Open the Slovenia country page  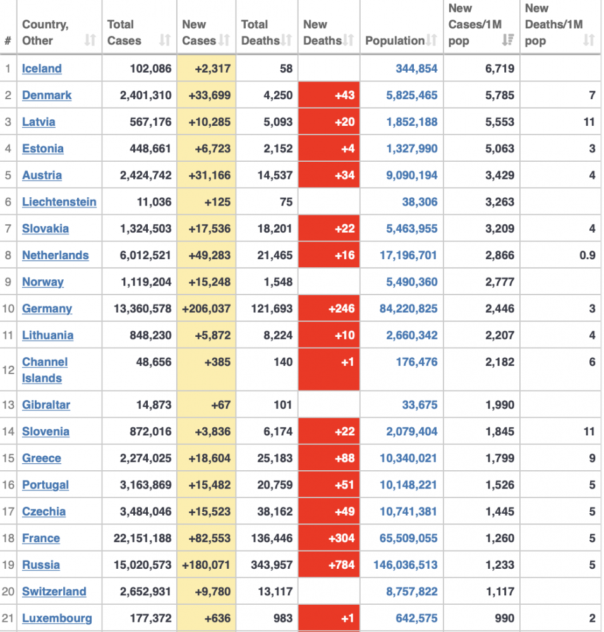[46, 431]
